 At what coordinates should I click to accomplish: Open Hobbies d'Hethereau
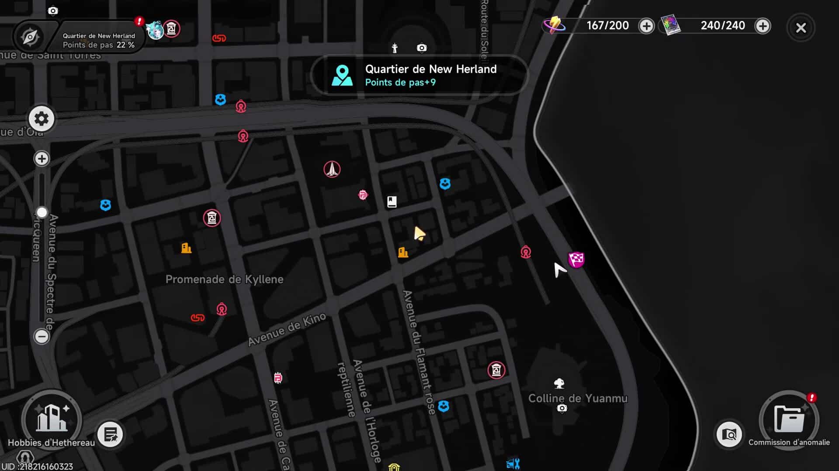pos(52,420)
